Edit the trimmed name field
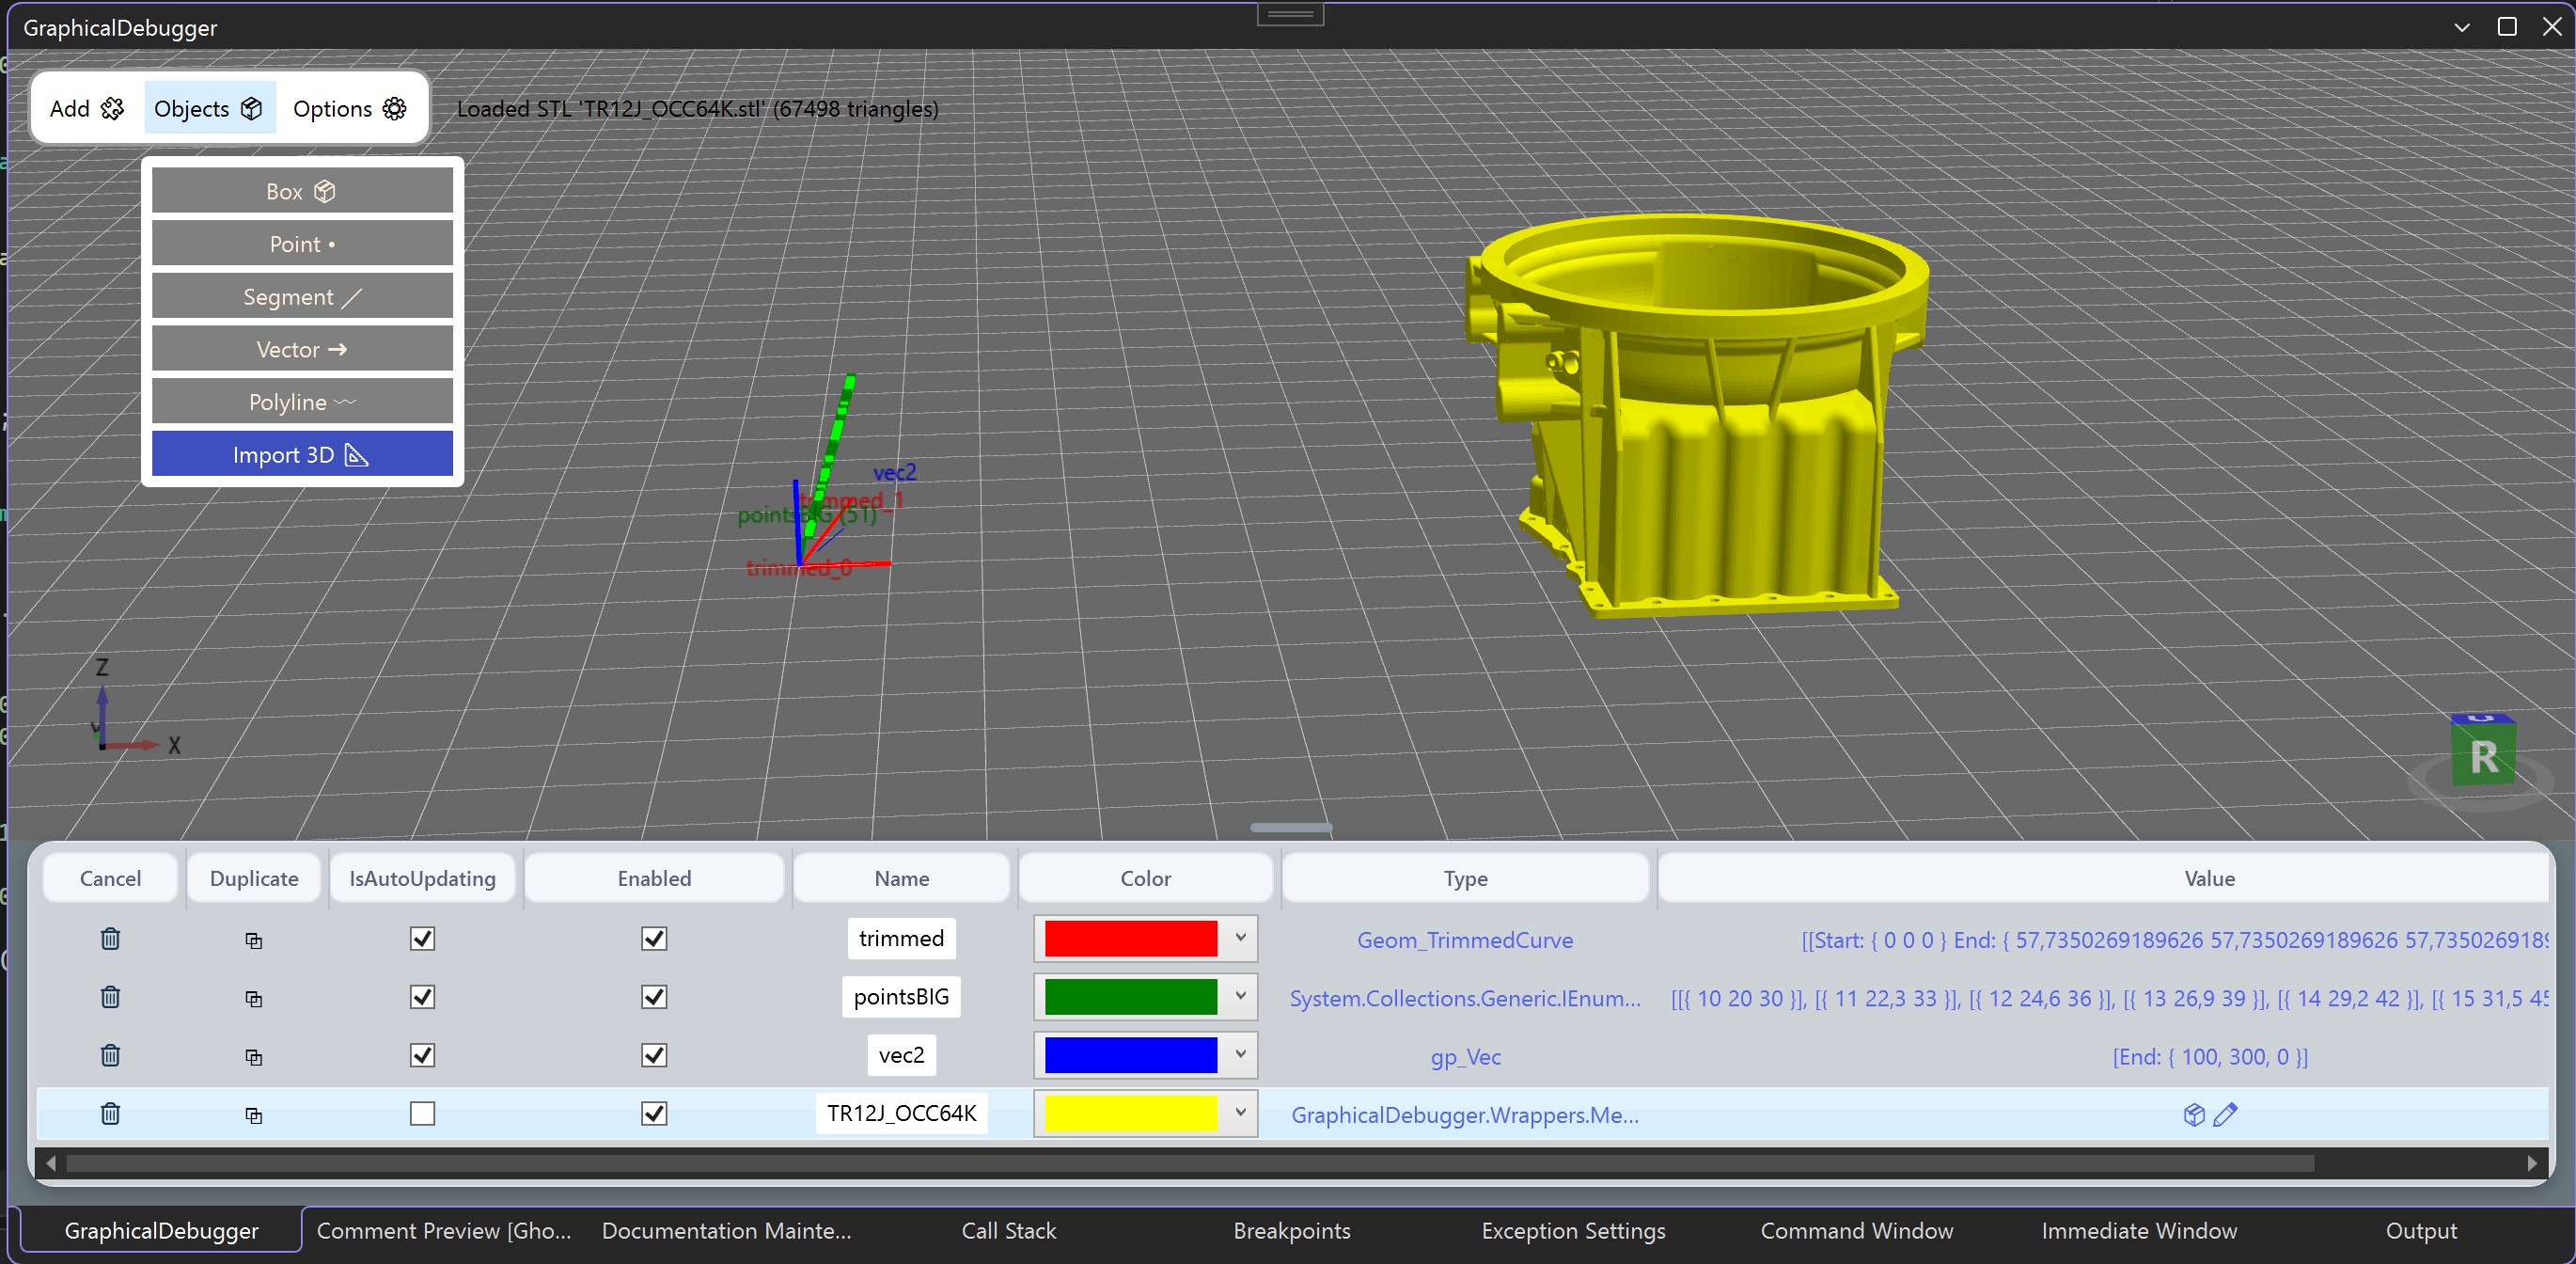The height and width of the screenshot is (1264, 2576). pyautogui.click(x=901, y=938)
